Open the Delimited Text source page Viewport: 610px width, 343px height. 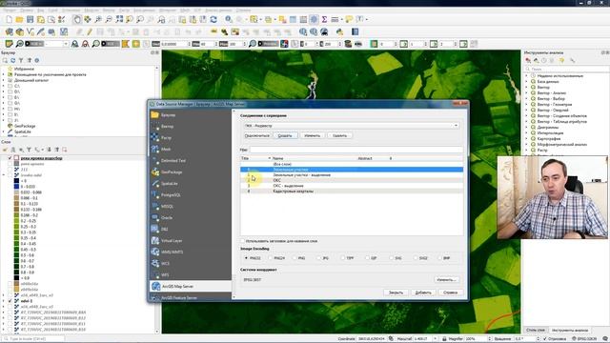[191, 161]
